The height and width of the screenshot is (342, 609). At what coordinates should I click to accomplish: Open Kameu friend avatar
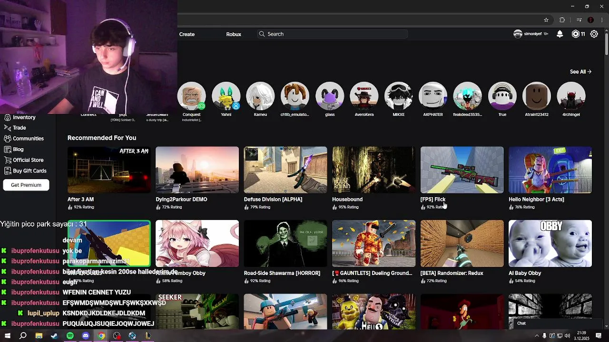click(x=260, y=96)
